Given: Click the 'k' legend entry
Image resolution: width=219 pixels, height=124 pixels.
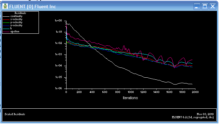Looking at the screenshot, I should click(11, 29).
